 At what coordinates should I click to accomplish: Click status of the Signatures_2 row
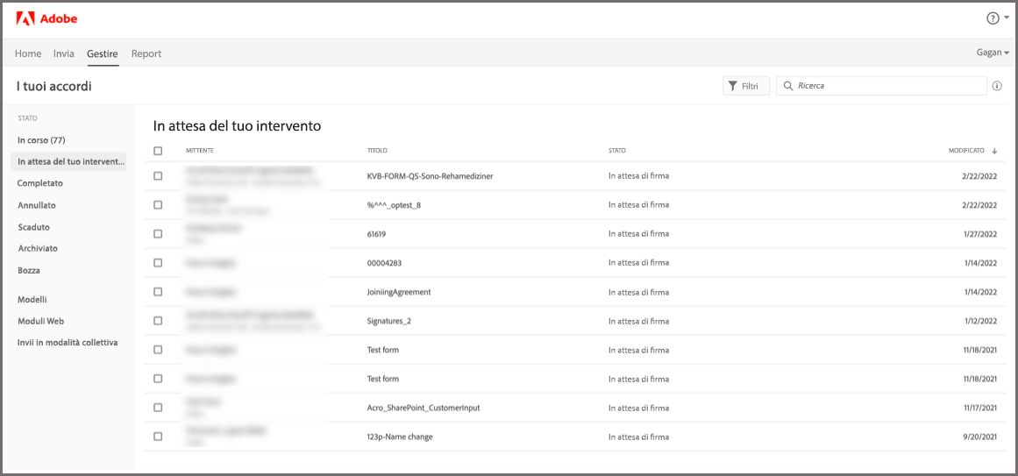(x=639, y=321)
